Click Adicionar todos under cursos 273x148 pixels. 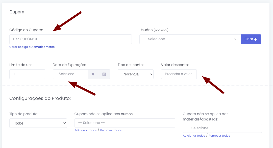click(x=85, y=130)
